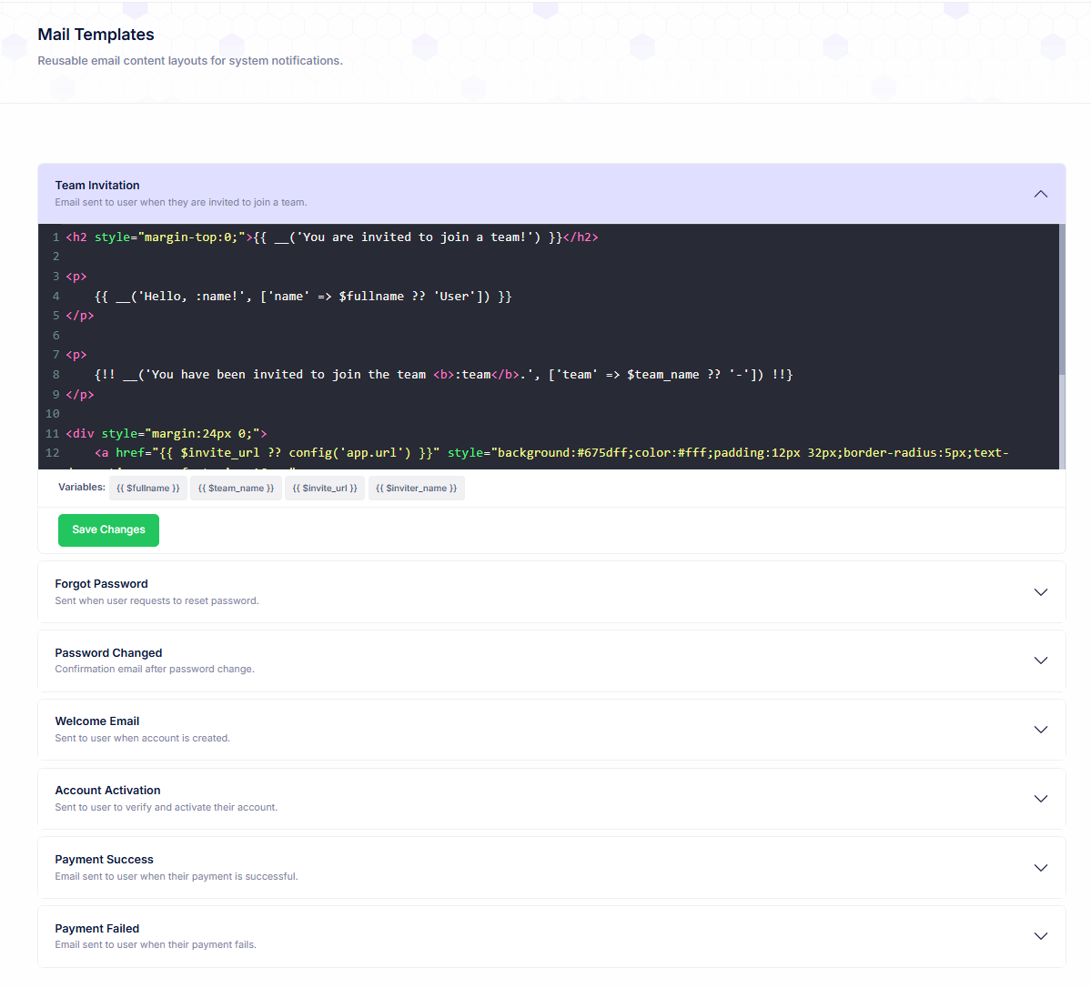Open the Forgot Password section title

click(101, 584)
